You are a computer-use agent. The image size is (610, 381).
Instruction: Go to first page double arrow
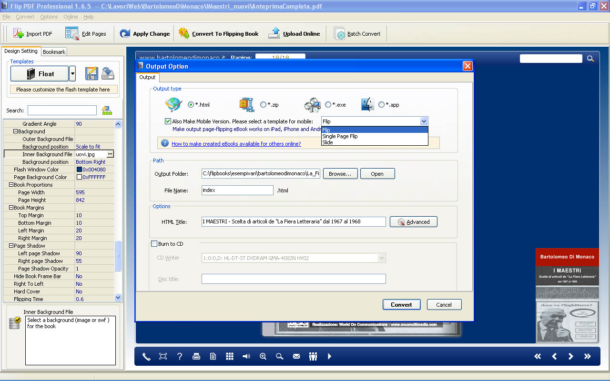click(x=538, y=356)
